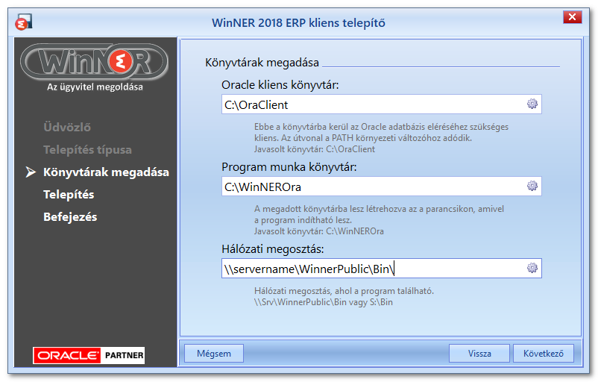Click arrow marker beside Könyvtárak megadása step
Image resolution: width=598 pixels, height=382 pixels.
(31, 172)
